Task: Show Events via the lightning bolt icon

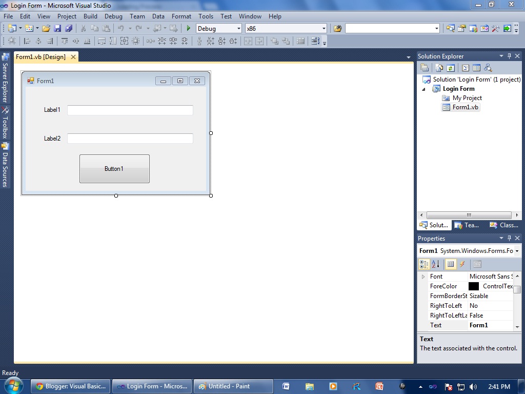Action: tap(462, 264)
